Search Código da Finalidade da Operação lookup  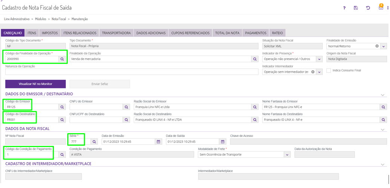[62, 59]
